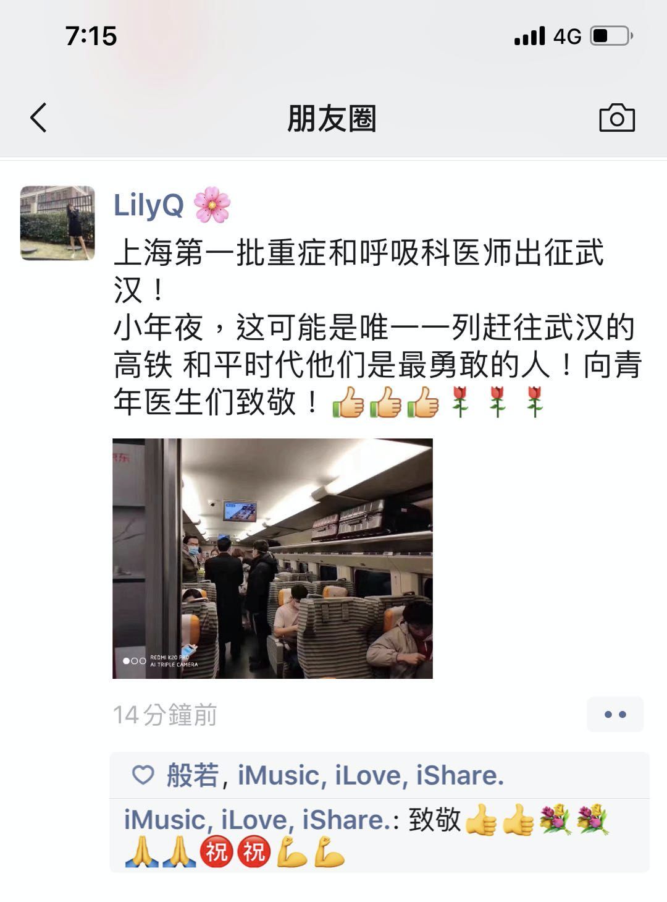This screenshot has width=667, height=902.
Task: Tap the 4G network indicator
Action: point(567,36)
